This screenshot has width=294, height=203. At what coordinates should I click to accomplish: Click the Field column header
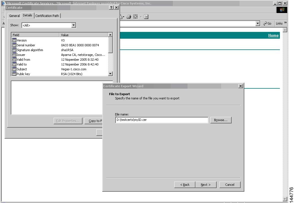[x=35, y=35]
